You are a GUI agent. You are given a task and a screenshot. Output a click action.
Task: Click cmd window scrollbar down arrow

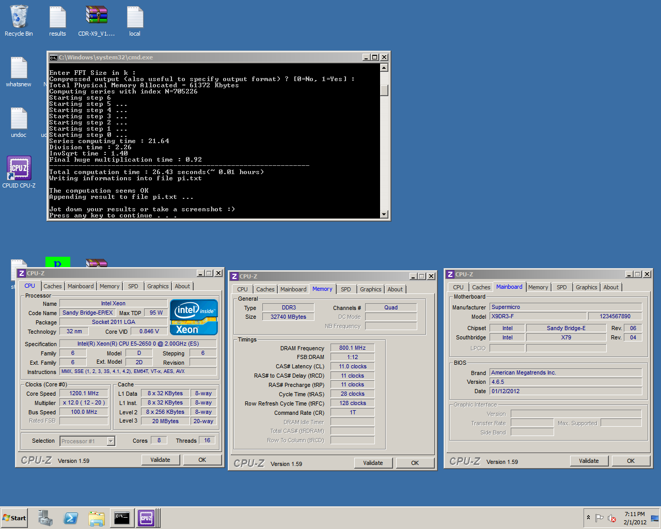(x=384, y=214)
